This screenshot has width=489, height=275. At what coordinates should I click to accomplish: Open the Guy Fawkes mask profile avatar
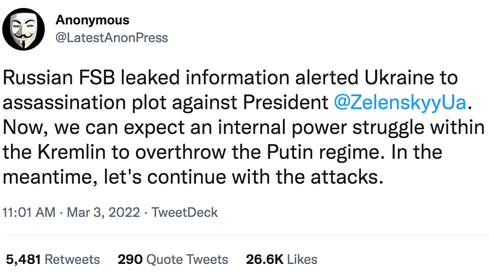click(24, 30)
